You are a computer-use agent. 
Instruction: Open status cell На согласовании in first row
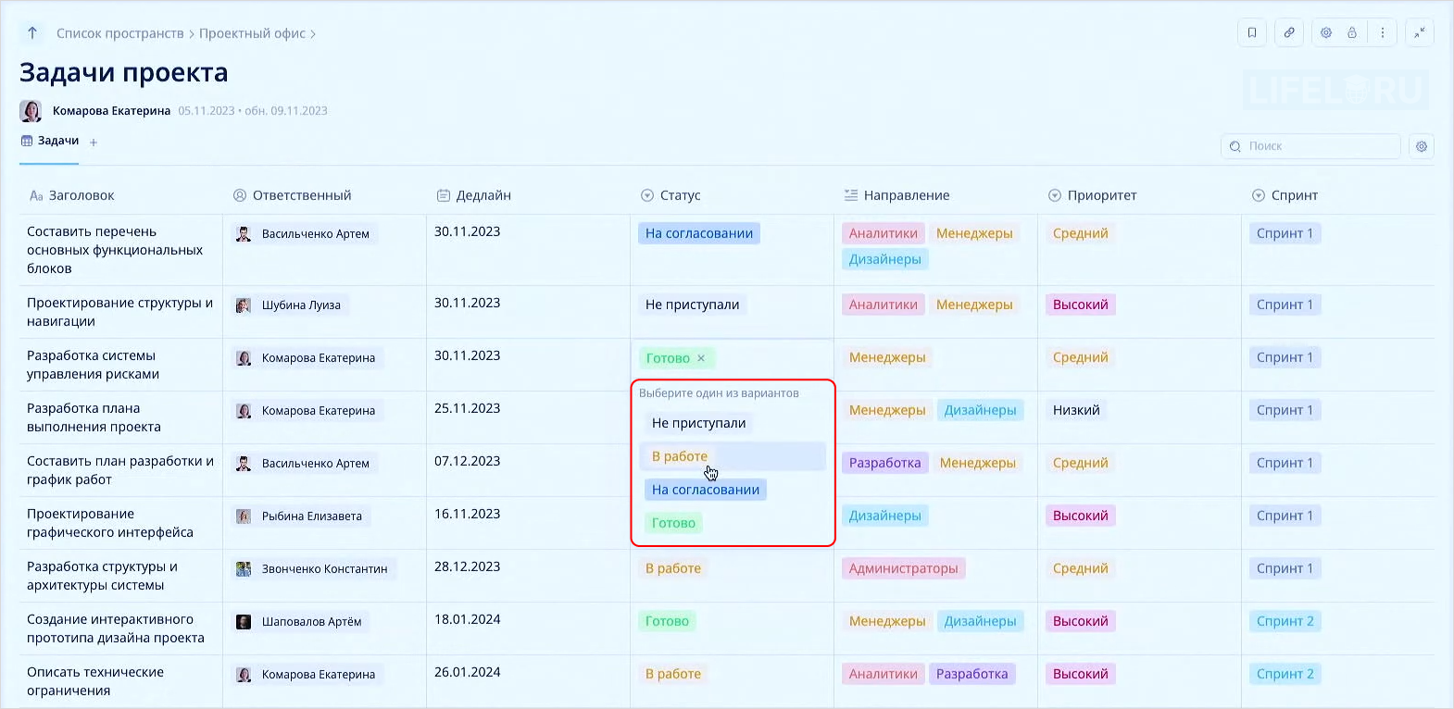point(699,233)
